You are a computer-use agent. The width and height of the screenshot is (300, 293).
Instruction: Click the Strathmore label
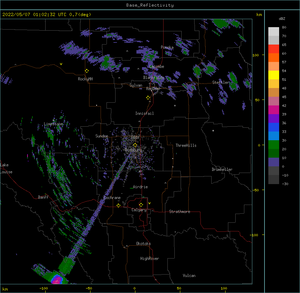(180, 212)
